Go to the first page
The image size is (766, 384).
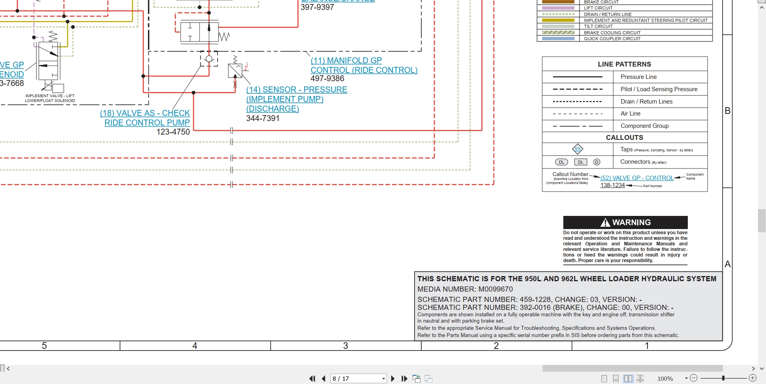click(x=312, y=379)
